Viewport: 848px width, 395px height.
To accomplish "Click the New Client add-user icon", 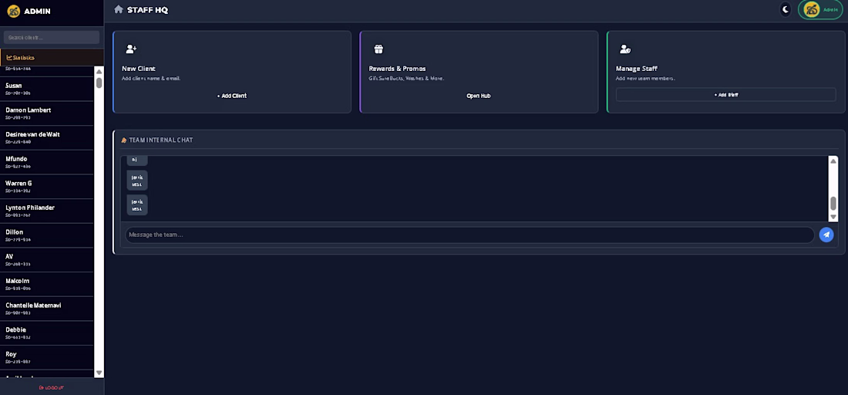I will tap(131, 49).
